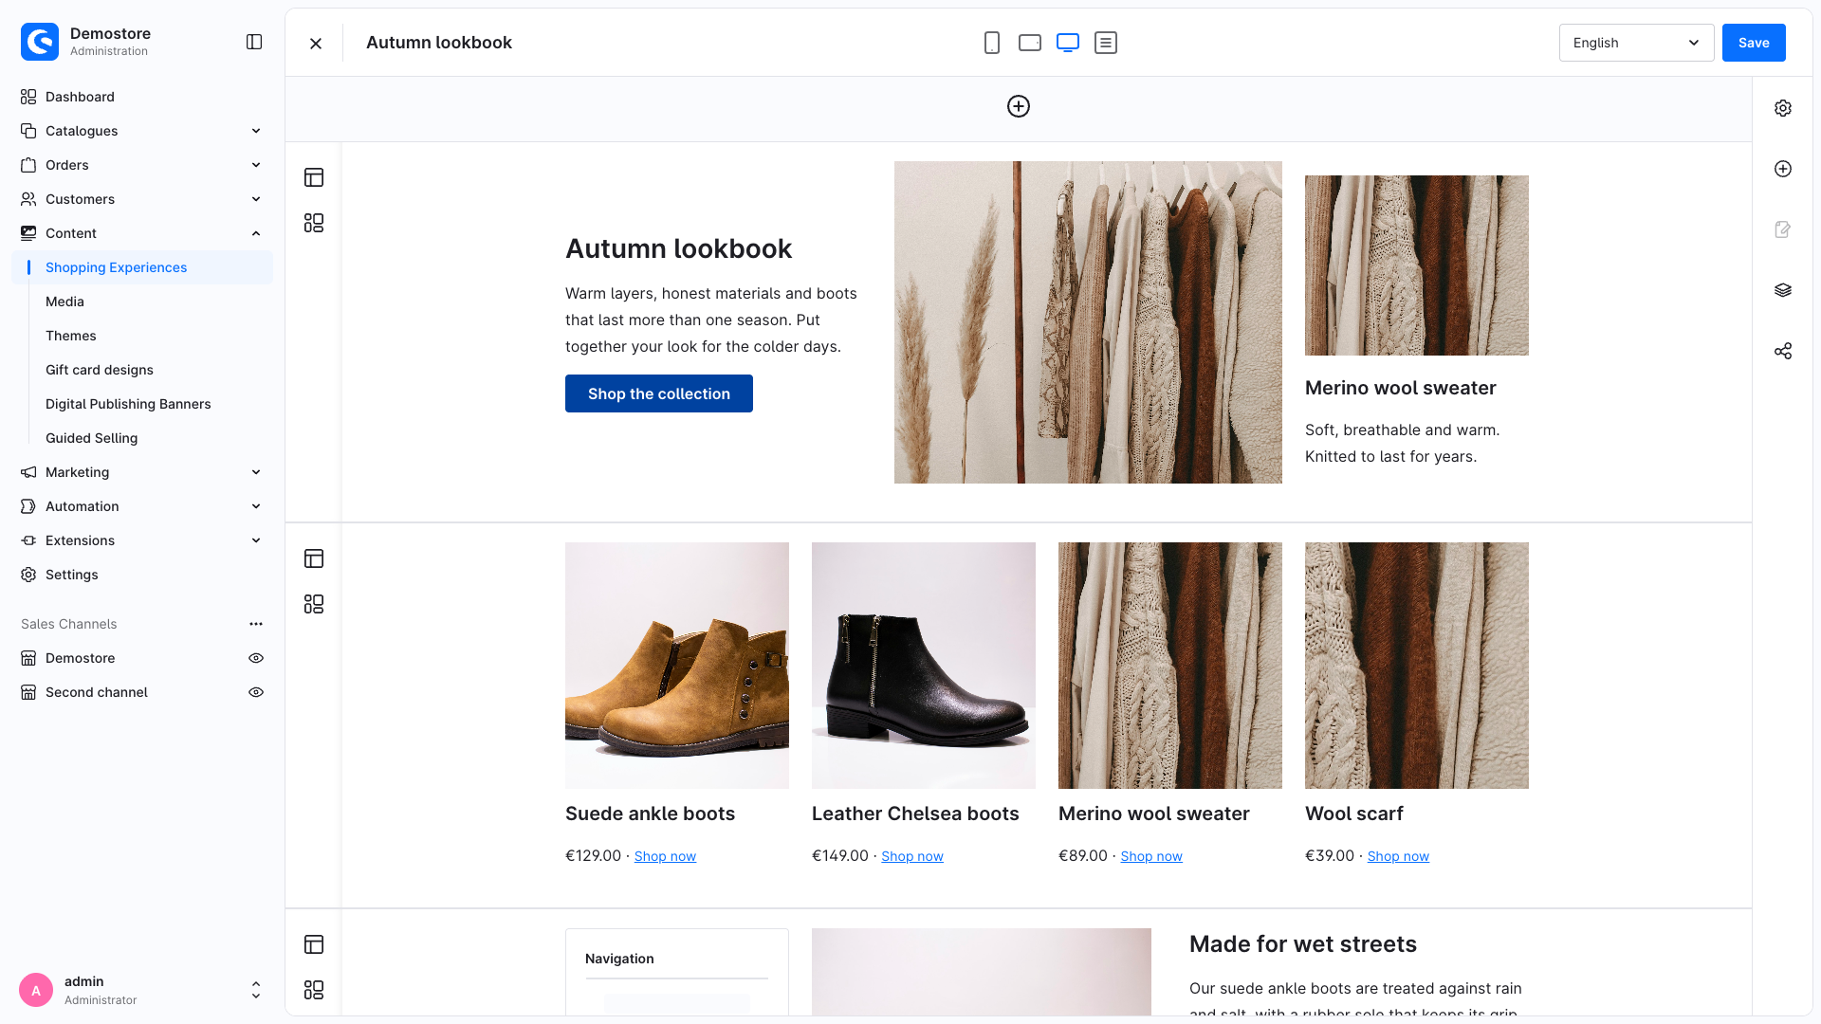
Task: Open Media under Content
Action: pyautogui.click(x=64, y=302)
